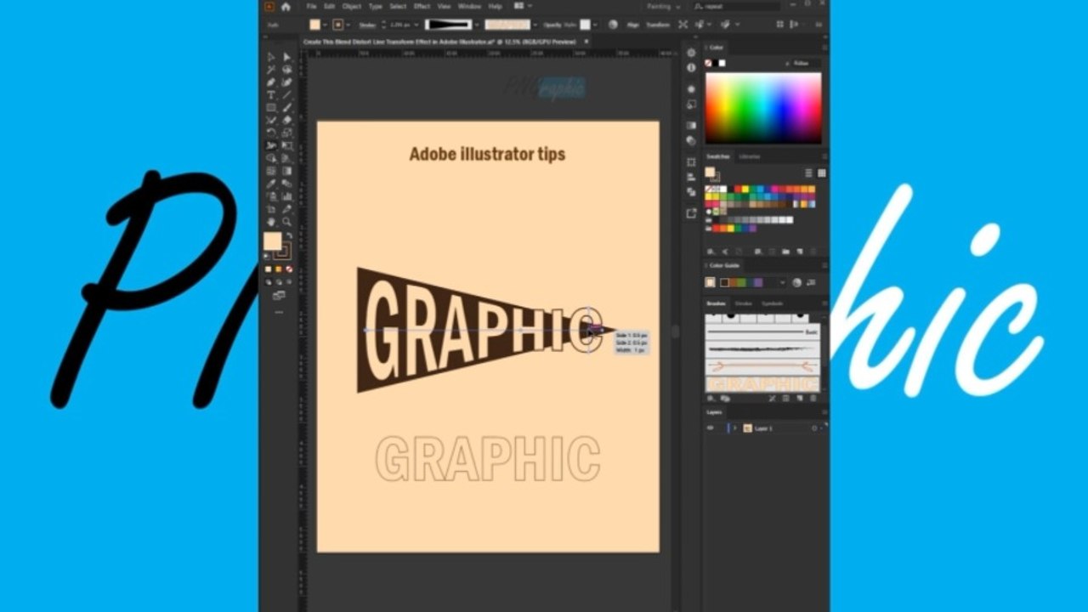
Task: Select the GRAPHIC pattern brush thumbnail
Action: pos(762,385)
